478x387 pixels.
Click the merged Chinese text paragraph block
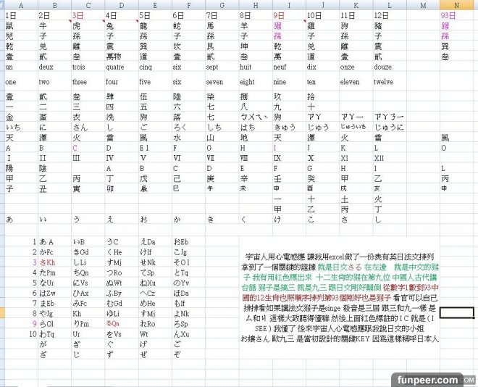(338, 298)
